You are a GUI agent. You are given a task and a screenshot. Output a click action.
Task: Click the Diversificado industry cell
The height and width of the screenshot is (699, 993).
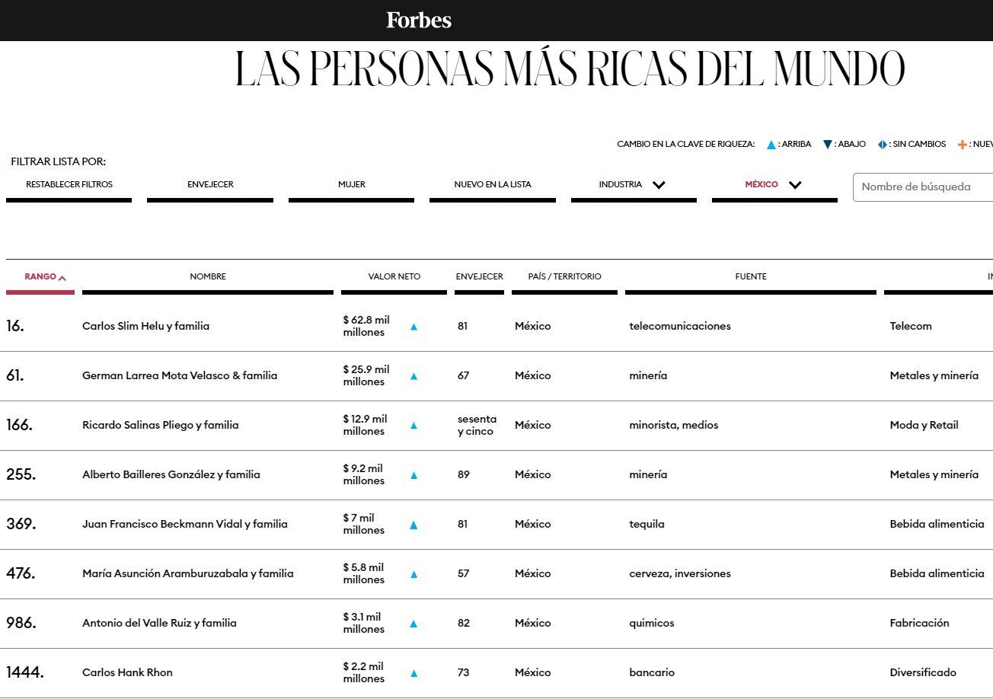click(923, 672)
